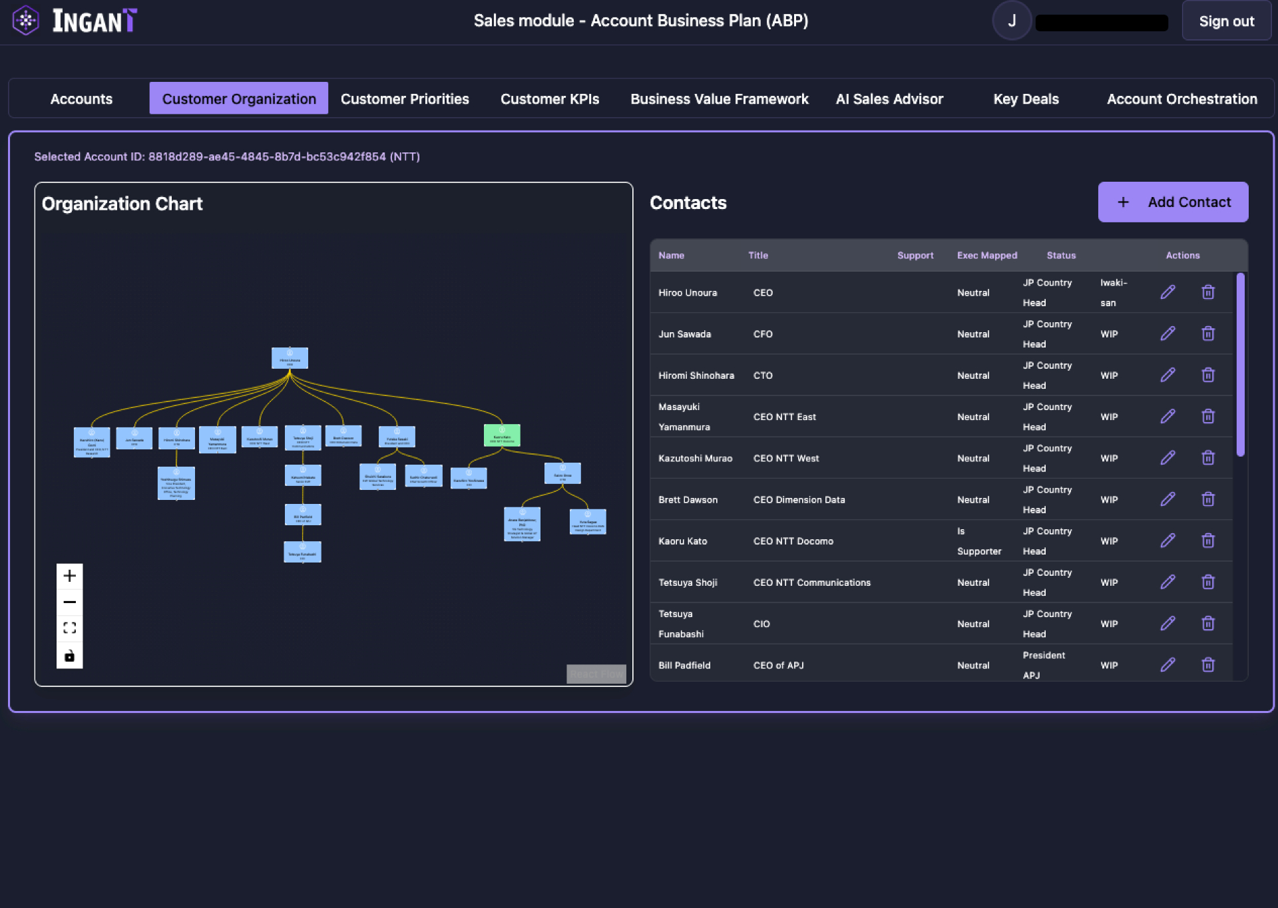Delete the Masayuki Yamanmura contact

1208,416
